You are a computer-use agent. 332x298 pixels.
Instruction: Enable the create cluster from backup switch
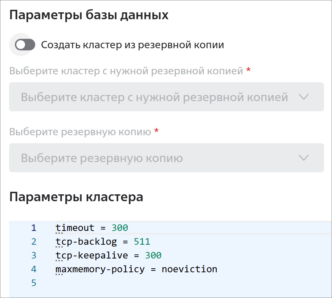25,45
